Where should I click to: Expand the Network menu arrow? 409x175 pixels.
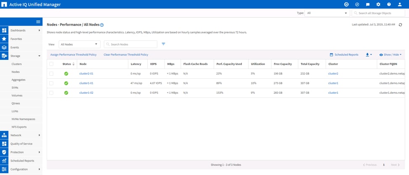(39, 135)
